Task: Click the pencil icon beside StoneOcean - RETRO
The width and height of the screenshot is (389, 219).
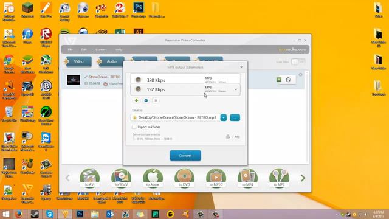Action: 86,77
